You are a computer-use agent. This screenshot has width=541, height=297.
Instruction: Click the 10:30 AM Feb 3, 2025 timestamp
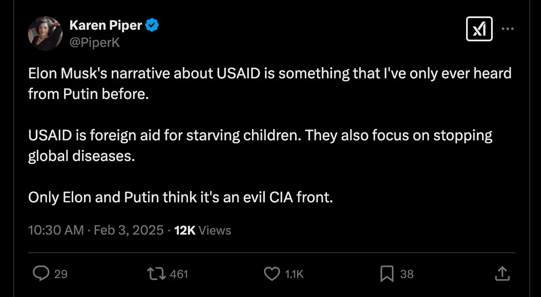[x=96, y=230]
